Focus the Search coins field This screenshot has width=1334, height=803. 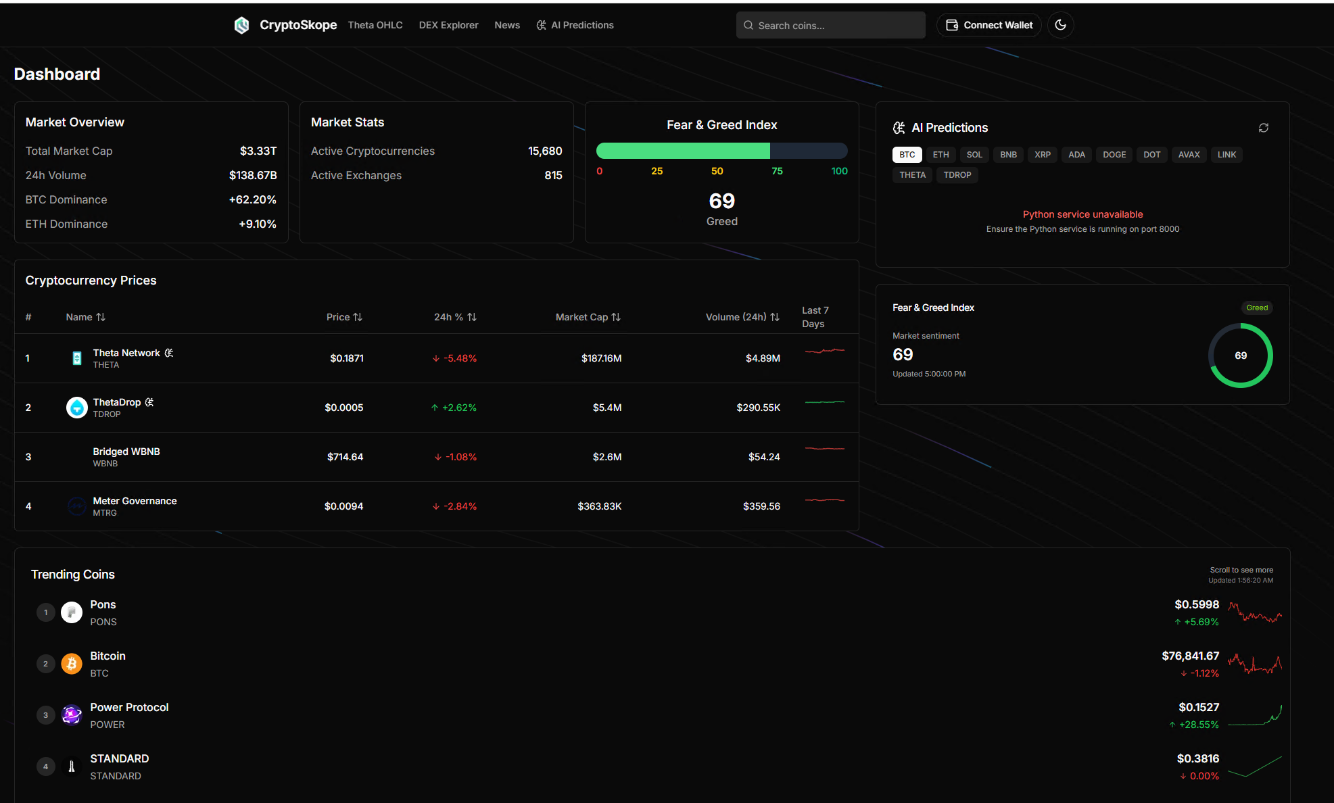point(830,25)
